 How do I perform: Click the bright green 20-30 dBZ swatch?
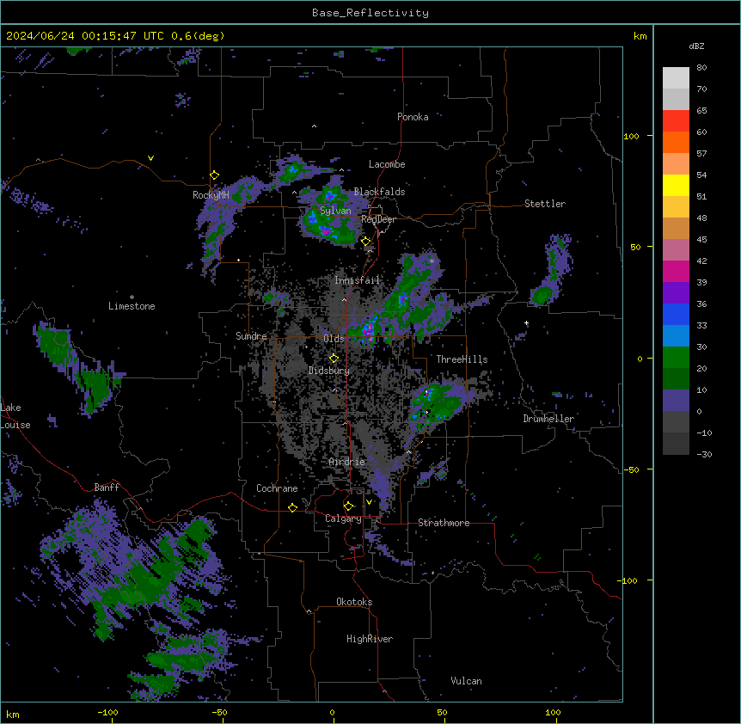[x=676, y=358]
